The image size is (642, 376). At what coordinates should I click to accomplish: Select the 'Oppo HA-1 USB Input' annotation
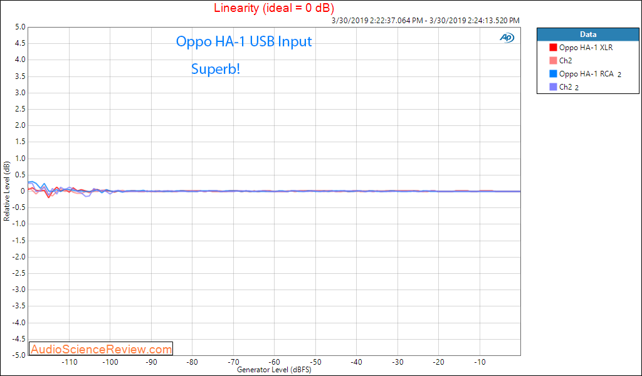point(244,41)
